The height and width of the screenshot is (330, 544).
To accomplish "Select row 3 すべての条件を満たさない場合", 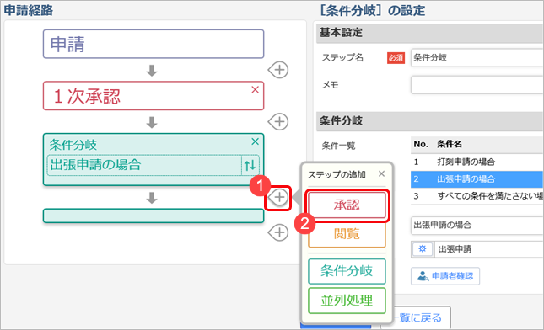I will point(477,196).
